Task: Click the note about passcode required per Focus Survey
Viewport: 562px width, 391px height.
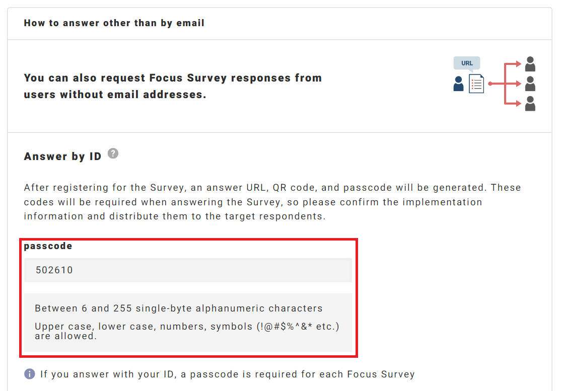Action: [x=227, y=374]
